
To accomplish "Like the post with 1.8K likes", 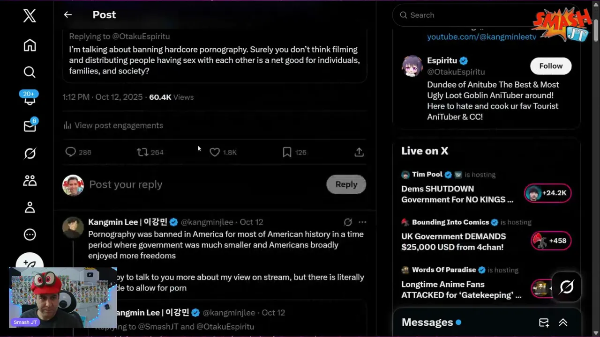I will pos(215,152).
